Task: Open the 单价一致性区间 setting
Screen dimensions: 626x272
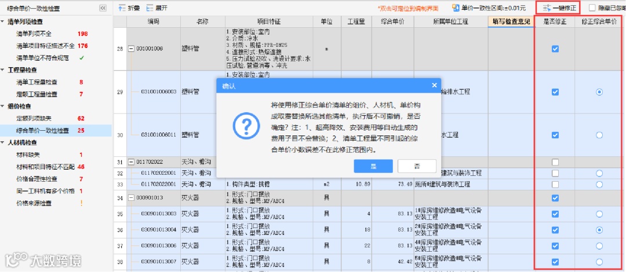Action: (x=489, y=8)
